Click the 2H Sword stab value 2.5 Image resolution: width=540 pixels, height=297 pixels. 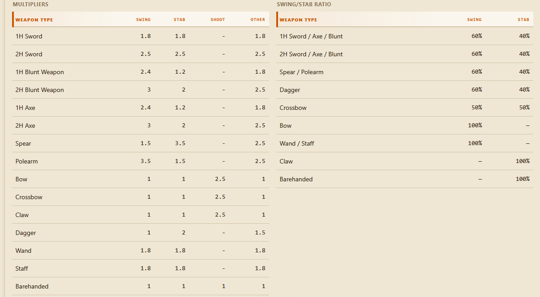coord(180,54)
